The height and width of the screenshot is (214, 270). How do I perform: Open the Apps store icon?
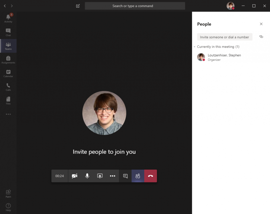click(8, 193)
